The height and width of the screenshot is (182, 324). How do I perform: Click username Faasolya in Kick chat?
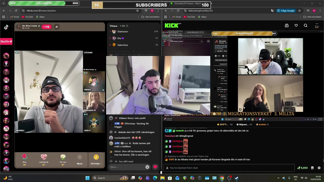click(x=170, y=136)
